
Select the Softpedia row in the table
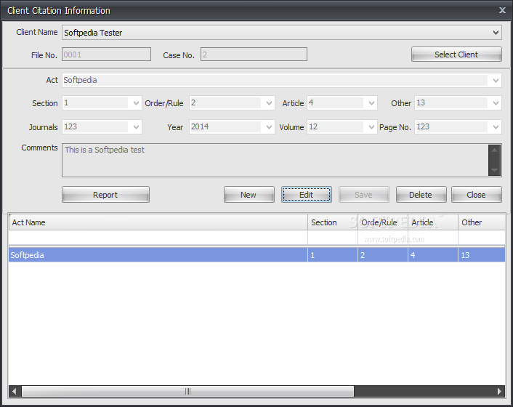(x=256, y=255)
